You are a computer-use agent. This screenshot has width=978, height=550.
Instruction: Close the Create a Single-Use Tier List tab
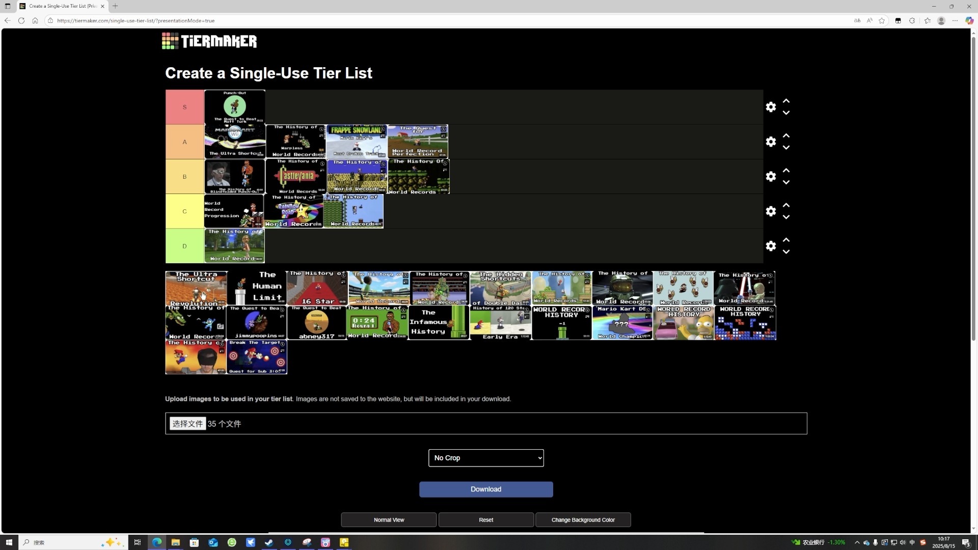[102, 6]
